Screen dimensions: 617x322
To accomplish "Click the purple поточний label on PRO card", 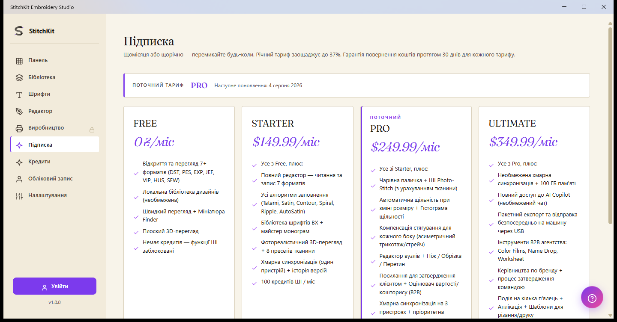I will click(x=386, y=117).
